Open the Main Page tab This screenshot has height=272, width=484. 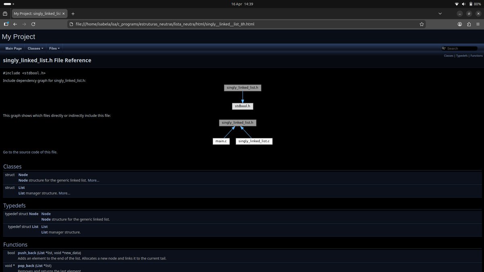14,48
